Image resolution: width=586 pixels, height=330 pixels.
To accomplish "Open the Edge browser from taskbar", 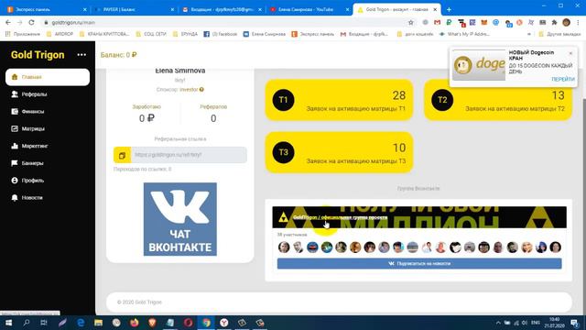I will (x=81, y=323).
